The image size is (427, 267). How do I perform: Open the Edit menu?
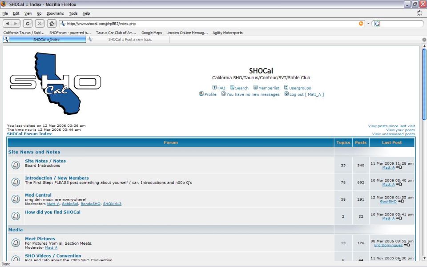pos(16,13)
